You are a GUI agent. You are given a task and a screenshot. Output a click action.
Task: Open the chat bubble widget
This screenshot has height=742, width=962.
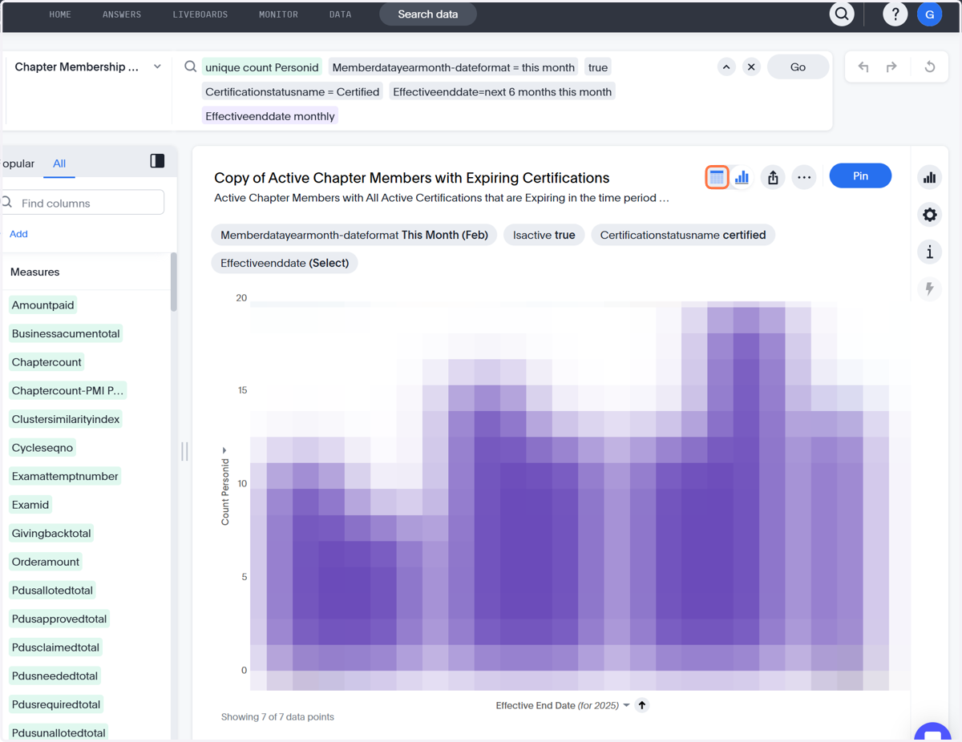[932, 732]
